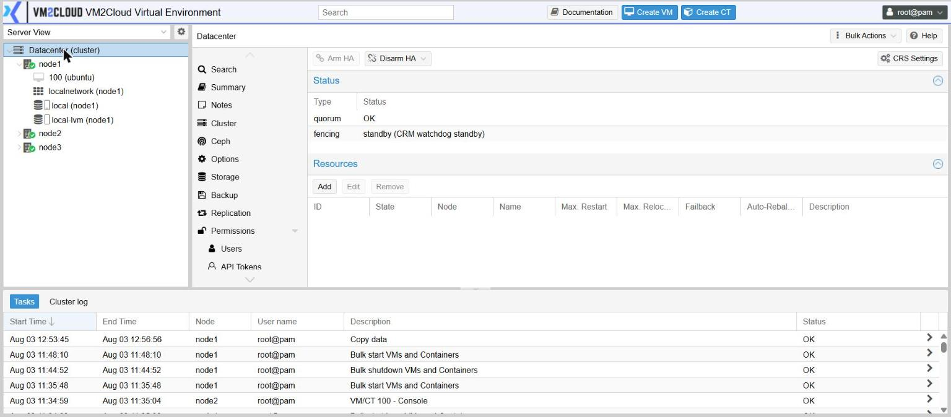The width and height of the screenshot is (951, 417).
Task: Click the local (node1) storage icon
Action: click(38, 105)
